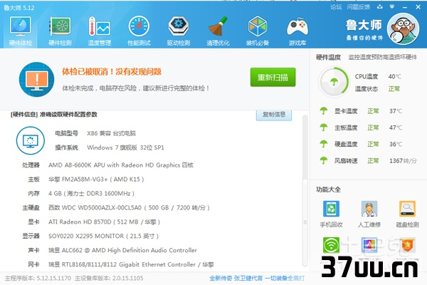This screenshot has width=427, height=285.
Task: Open the 清理优化 cleanup optimization tab
Action: (218, 31)
